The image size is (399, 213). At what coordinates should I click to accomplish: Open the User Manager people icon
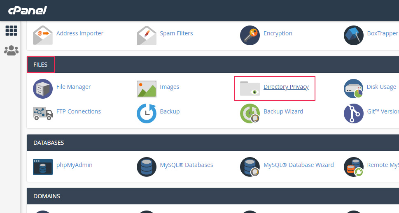pyautogui.click(x=11, y=51)
